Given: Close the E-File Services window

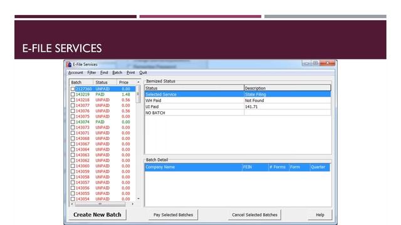Looking at the screenshot, I should point(327,63).
